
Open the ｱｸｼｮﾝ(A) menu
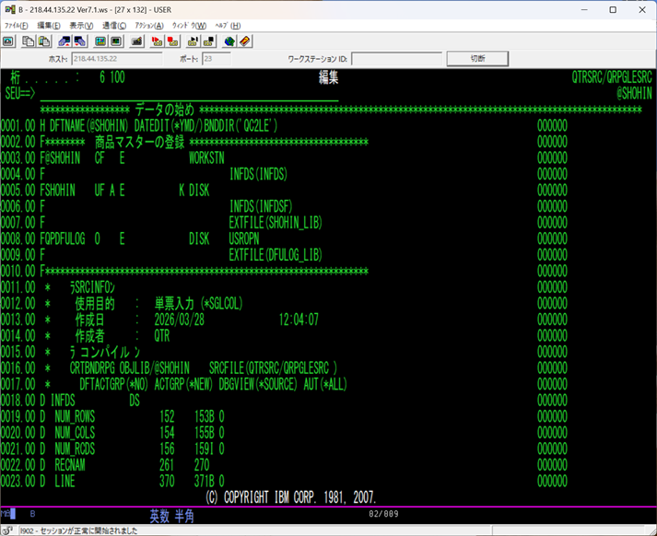(x=149, y=25)
